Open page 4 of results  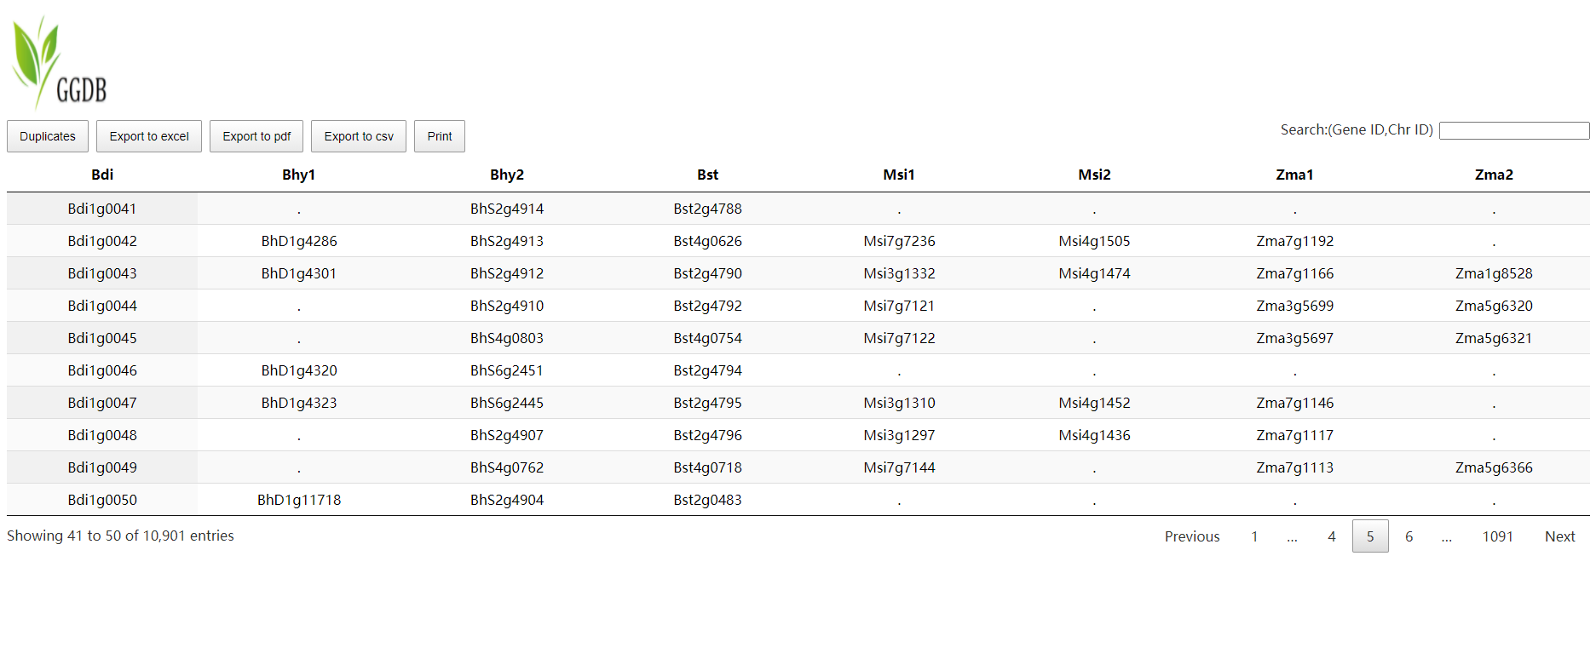click(1331, 536)
